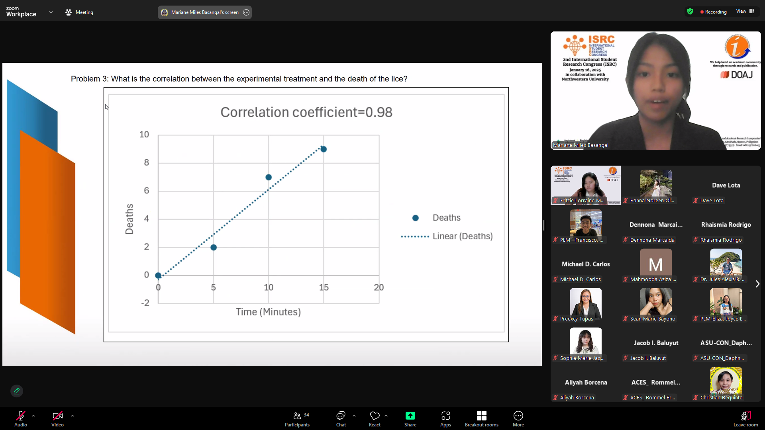The width and height of the screenshot is (765, 430).
Task: Open the Participants panel icon
Action: click(297, 416)
